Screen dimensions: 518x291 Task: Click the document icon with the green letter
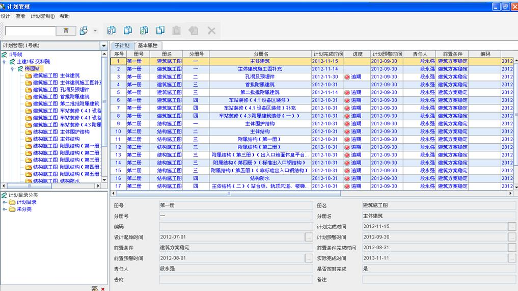[x=144, y=31]
